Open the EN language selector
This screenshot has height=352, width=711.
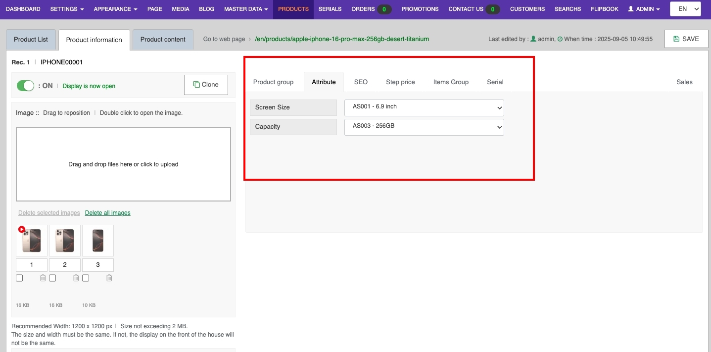click(685, 9)
